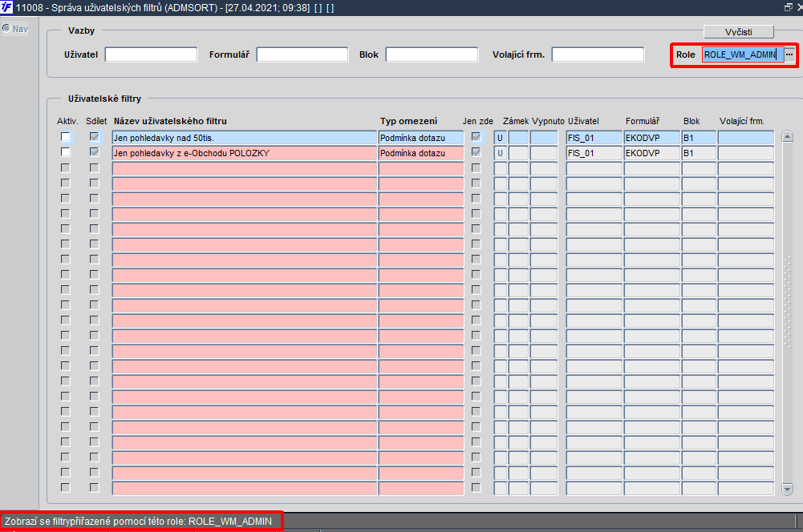This screenshot has width=803, height=532.
Task: Toggle Sdílet for 'Jen pohledavky z e-Obchodu POLOZKY'
Action: click(94, 152)
